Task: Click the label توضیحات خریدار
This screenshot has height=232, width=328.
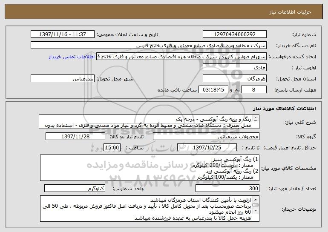Action: pos(299,209)
